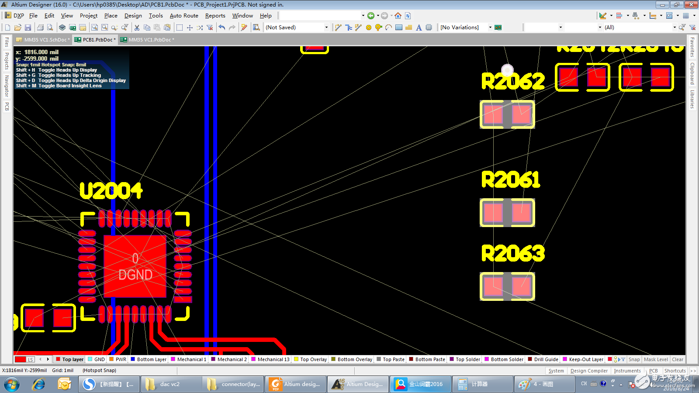Click the red current layer color swatch
699x393 pixels.
(21, 359)
